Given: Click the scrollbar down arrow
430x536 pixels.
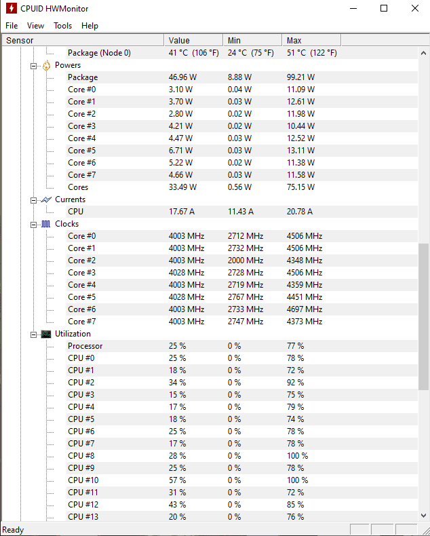Looking at the screenshot, I should tap(423, 516).
